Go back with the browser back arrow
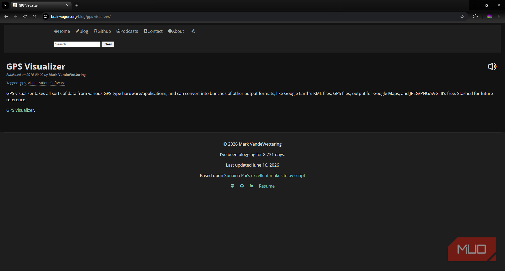This screenshot has width=505, height=271. (x=6, y=17)
